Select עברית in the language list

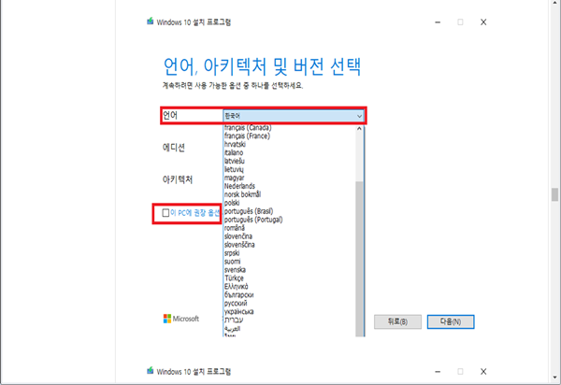[x=234, y=321]
